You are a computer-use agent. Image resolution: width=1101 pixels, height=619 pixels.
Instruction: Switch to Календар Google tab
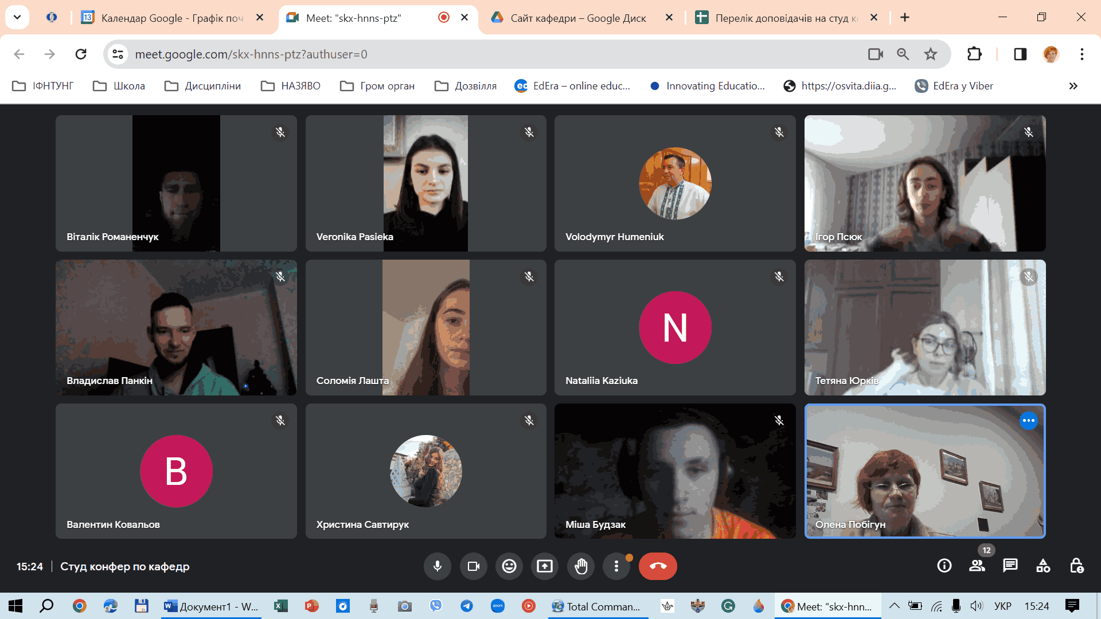[172, 18]
